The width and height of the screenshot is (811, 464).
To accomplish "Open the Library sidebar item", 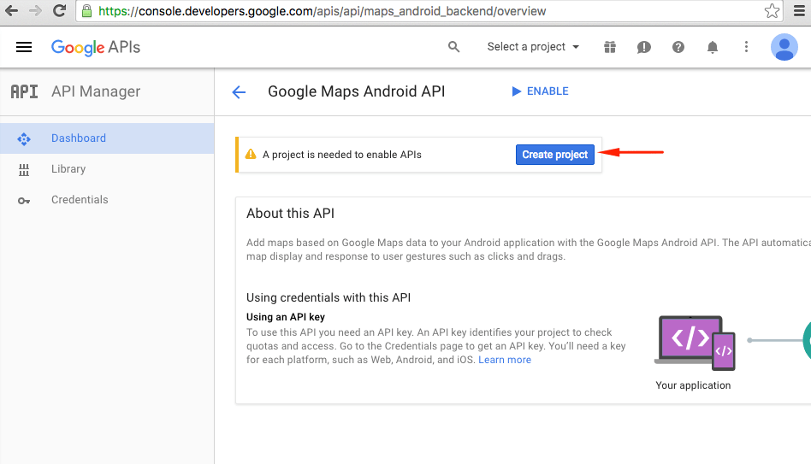I will (107, 169).
